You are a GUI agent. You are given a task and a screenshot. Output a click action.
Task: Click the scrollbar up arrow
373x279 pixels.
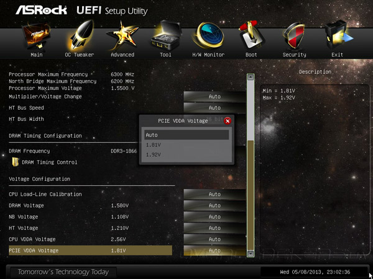click(x=251, y=77)
